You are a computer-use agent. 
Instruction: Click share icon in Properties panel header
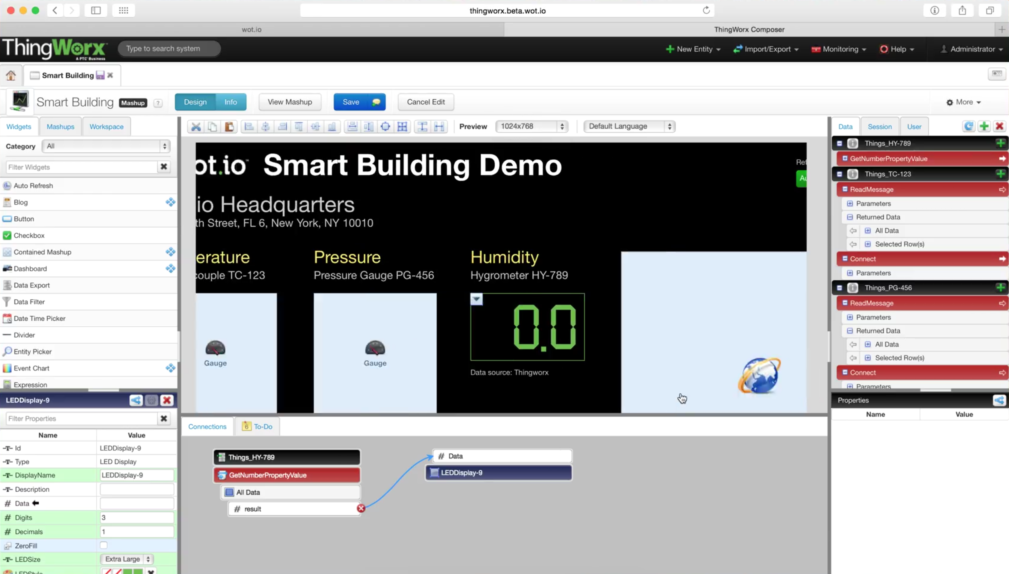pos(999,400)
